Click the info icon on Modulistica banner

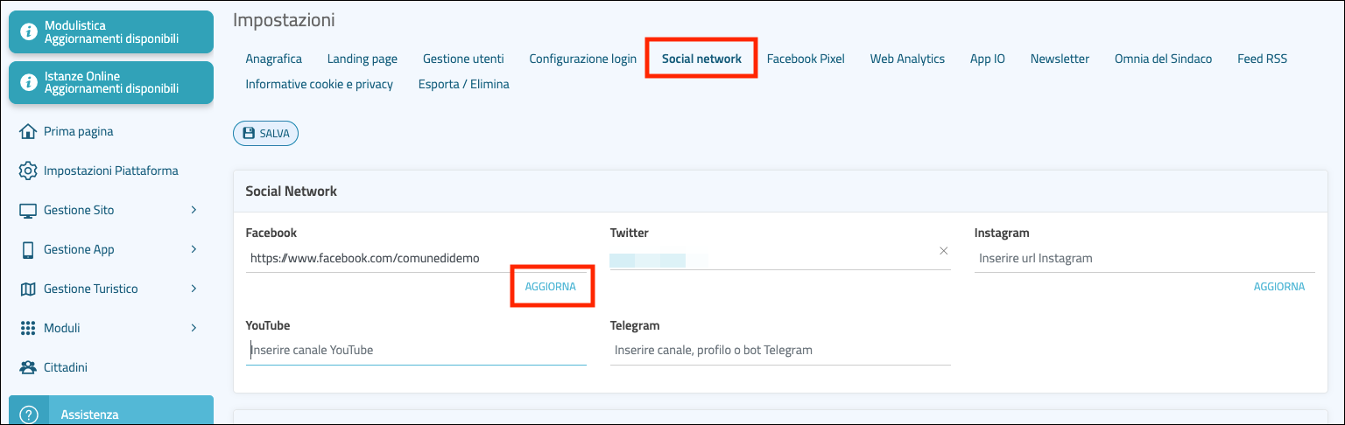coord(27,32)
